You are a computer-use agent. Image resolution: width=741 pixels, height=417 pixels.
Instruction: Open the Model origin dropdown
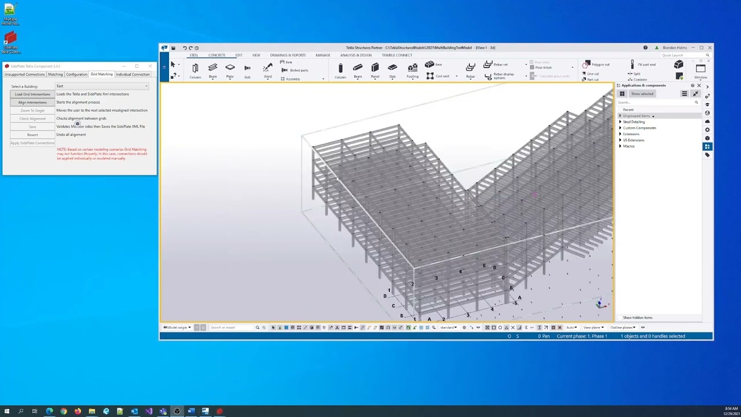pyautogui.click(x=177, y=328)
